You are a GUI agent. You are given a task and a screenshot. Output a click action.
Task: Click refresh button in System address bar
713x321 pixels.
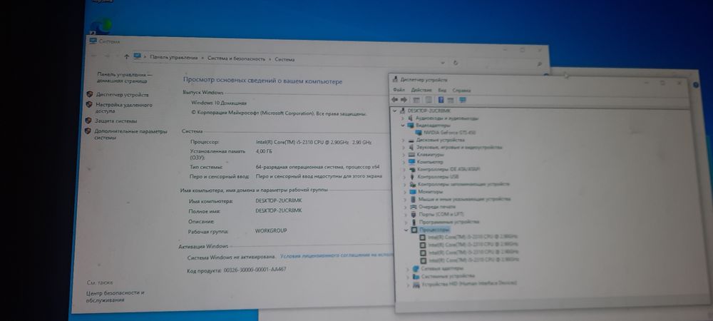[456, 63]
